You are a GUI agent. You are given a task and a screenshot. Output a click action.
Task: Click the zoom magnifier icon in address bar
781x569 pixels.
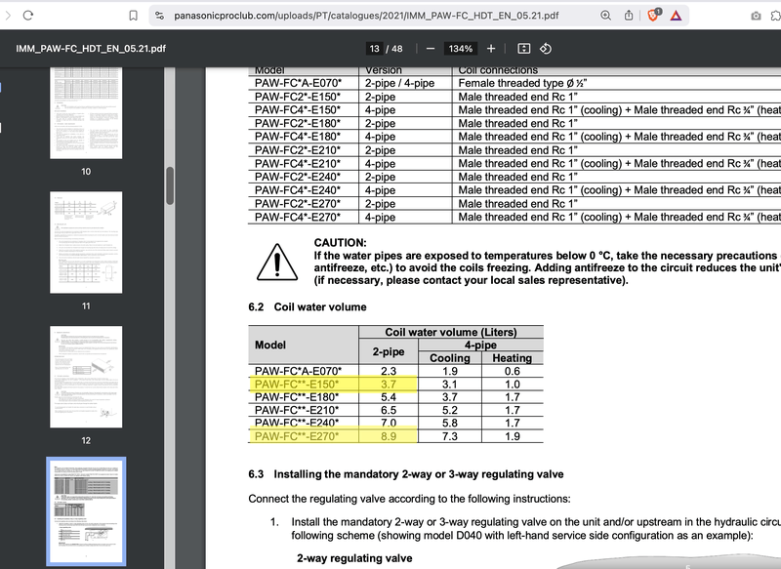(x=605, y=16)
